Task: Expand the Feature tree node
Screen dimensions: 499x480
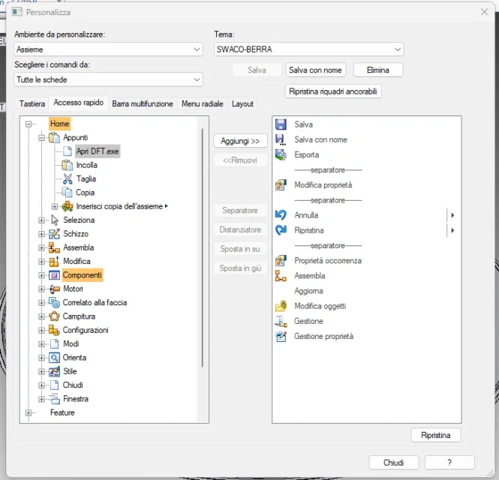Action: pos(29,412)
